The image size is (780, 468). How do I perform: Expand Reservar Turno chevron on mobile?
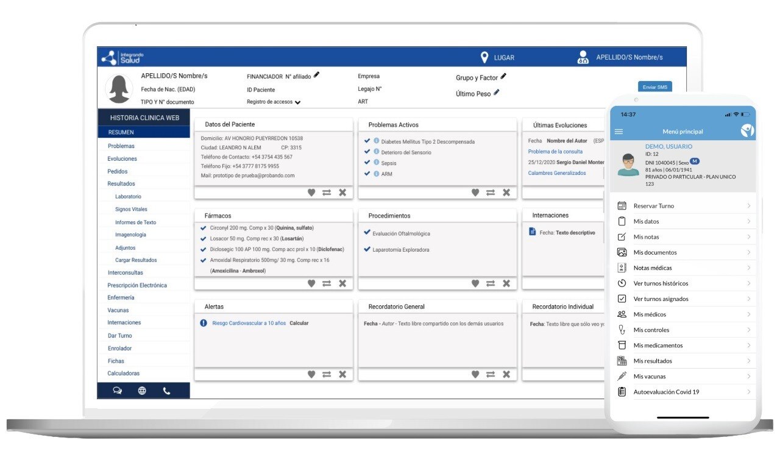pyautogui.click(x=748, y=206)
